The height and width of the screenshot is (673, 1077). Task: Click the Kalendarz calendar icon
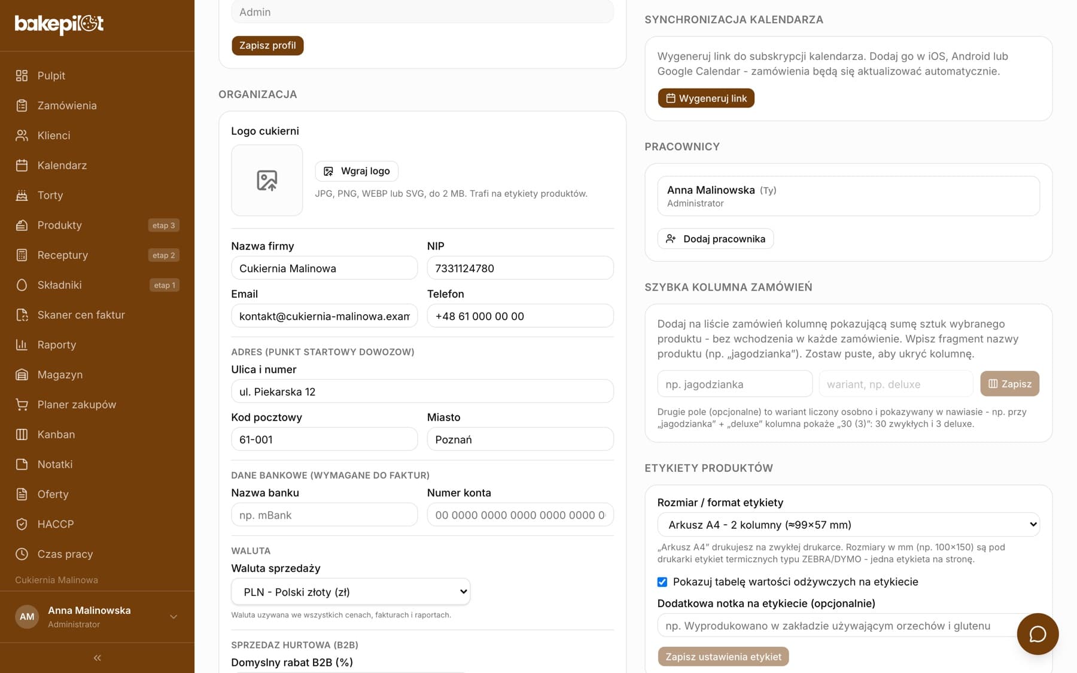(22, 166)
